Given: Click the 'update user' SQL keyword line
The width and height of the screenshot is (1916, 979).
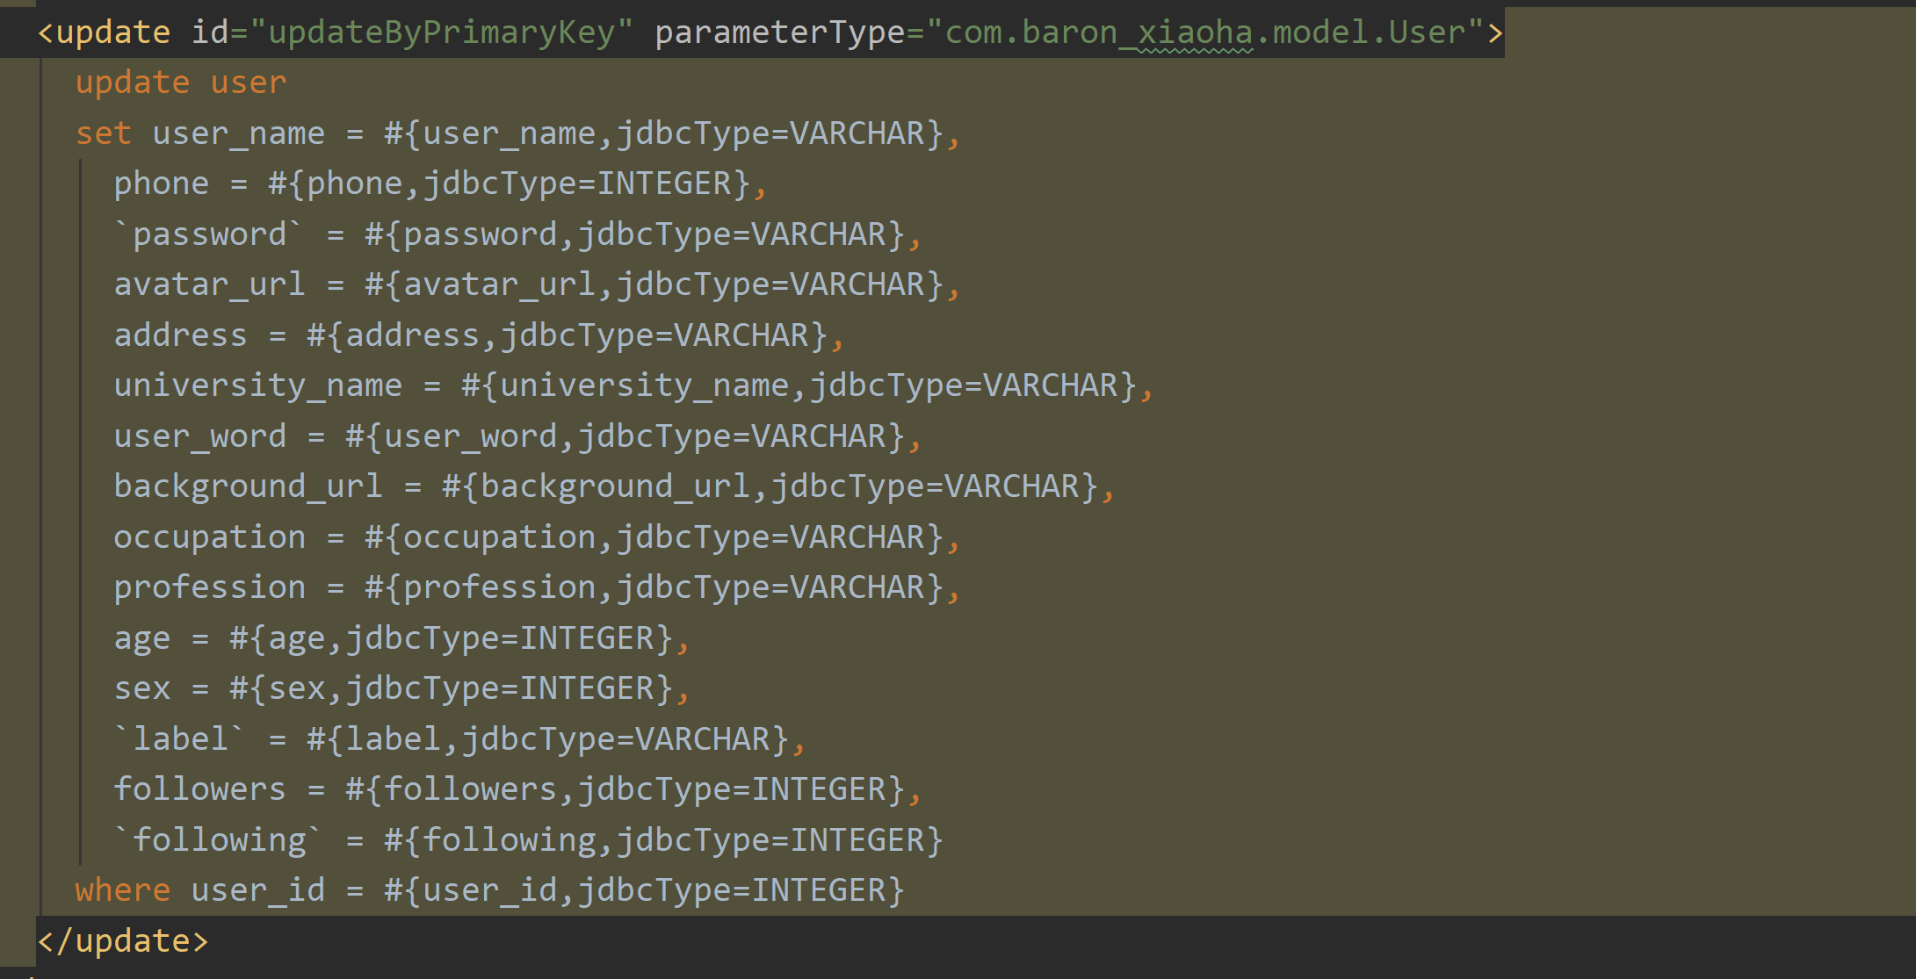Looking at the screenshot, I should (180, 83).
